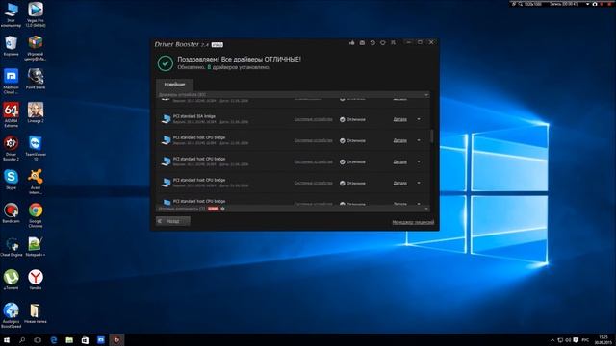Open Windows Store from the taskbar
The image size is (616, 346).
(x=85, y=340)
